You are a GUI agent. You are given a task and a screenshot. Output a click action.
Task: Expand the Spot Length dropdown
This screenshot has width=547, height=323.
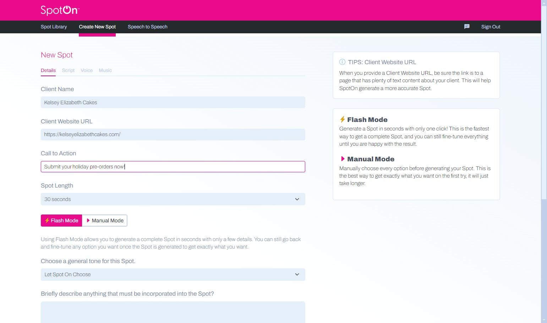[173, 199]
